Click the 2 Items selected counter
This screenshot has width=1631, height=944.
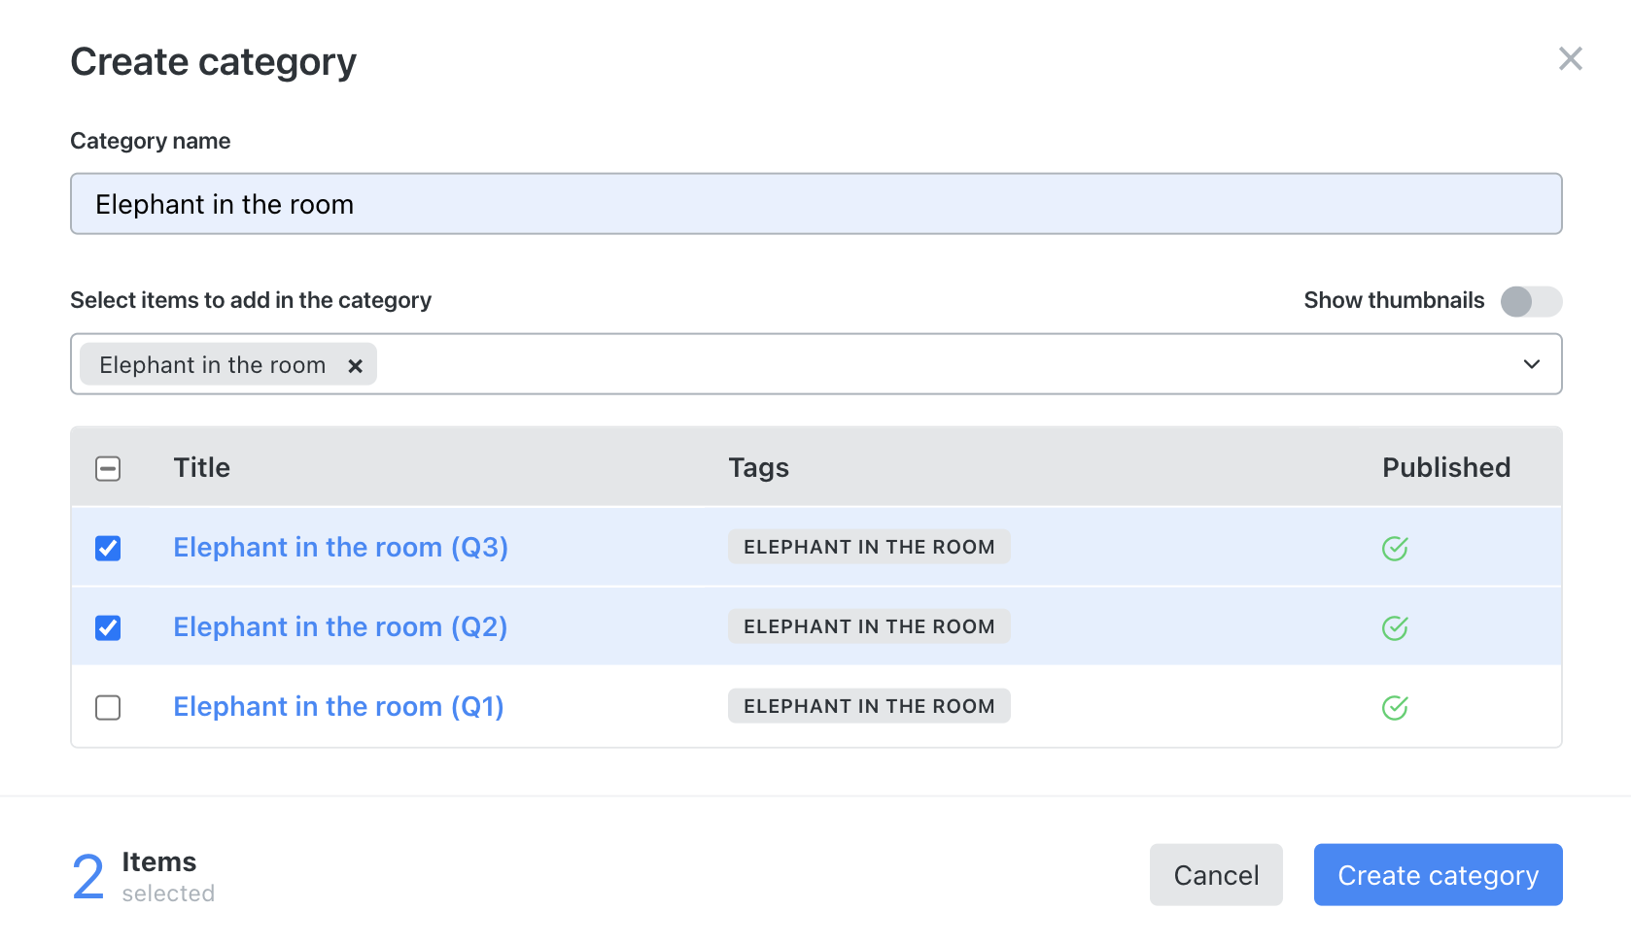click(x=143, y=876)
